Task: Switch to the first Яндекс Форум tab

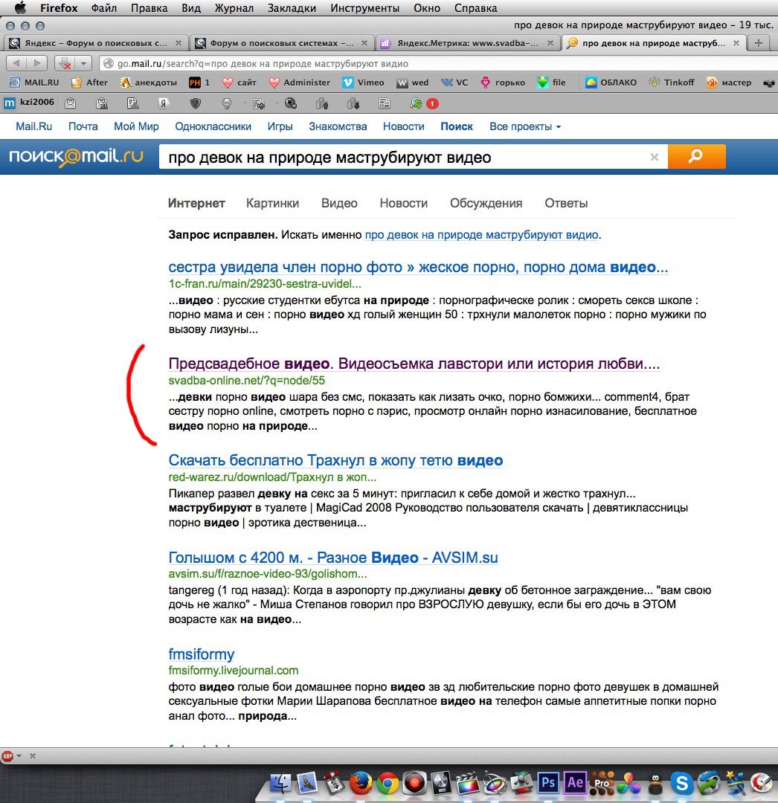Action: point(96,43)
